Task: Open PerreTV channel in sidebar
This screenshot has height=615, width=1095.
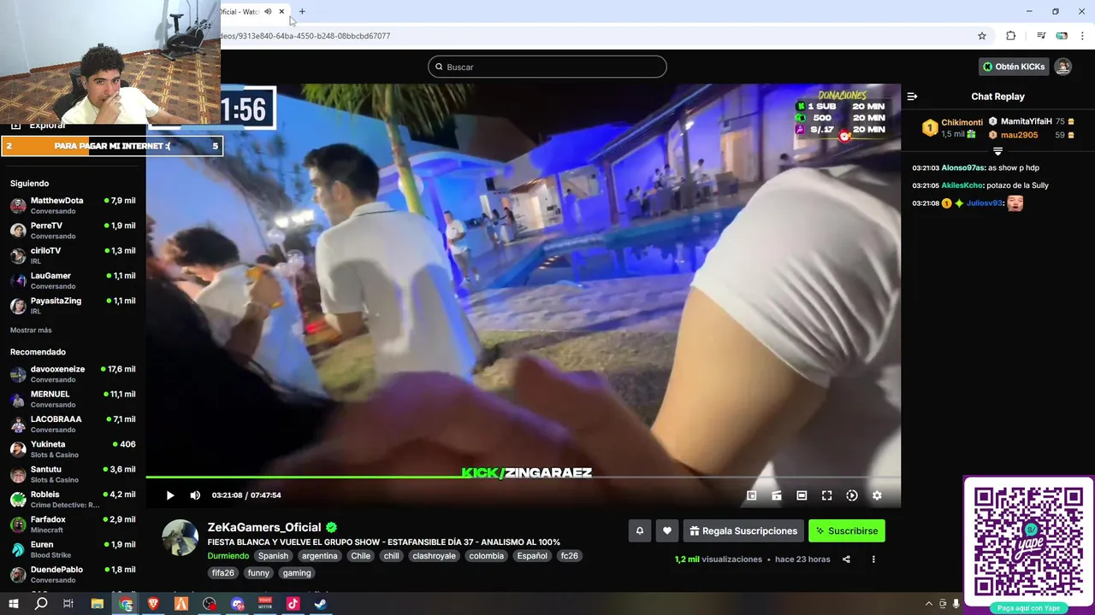Action: (73, 231)
